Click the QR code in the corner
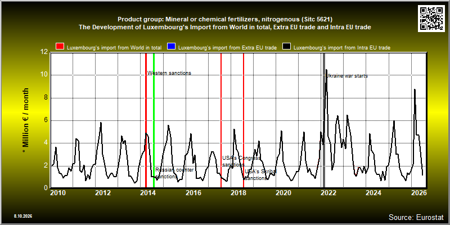This screenshot has width=450, height=225. (431, 19)
